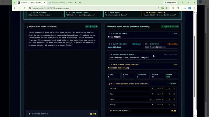Click English Normalized badge
This screenshot has width=209, height=117.
170,27
